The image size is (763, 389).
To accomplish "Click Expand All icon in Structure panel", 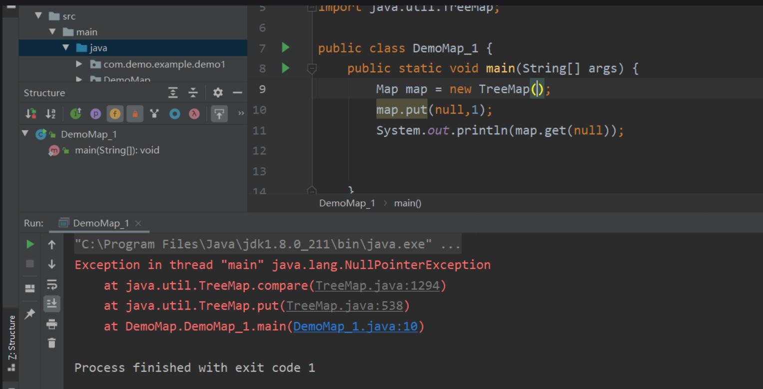I will click(173, 93).
